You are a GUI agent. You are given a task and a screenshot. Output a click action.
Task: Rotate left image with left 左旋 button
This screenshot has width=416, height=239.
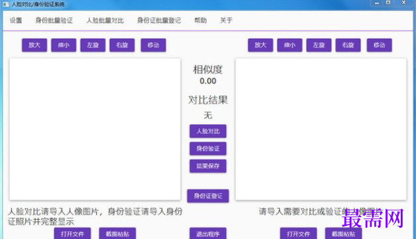(93, 45)
